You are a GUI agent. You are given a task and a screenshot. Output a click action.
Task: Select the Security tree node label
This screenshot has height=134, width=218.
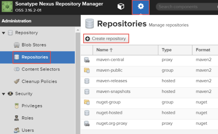24,94
